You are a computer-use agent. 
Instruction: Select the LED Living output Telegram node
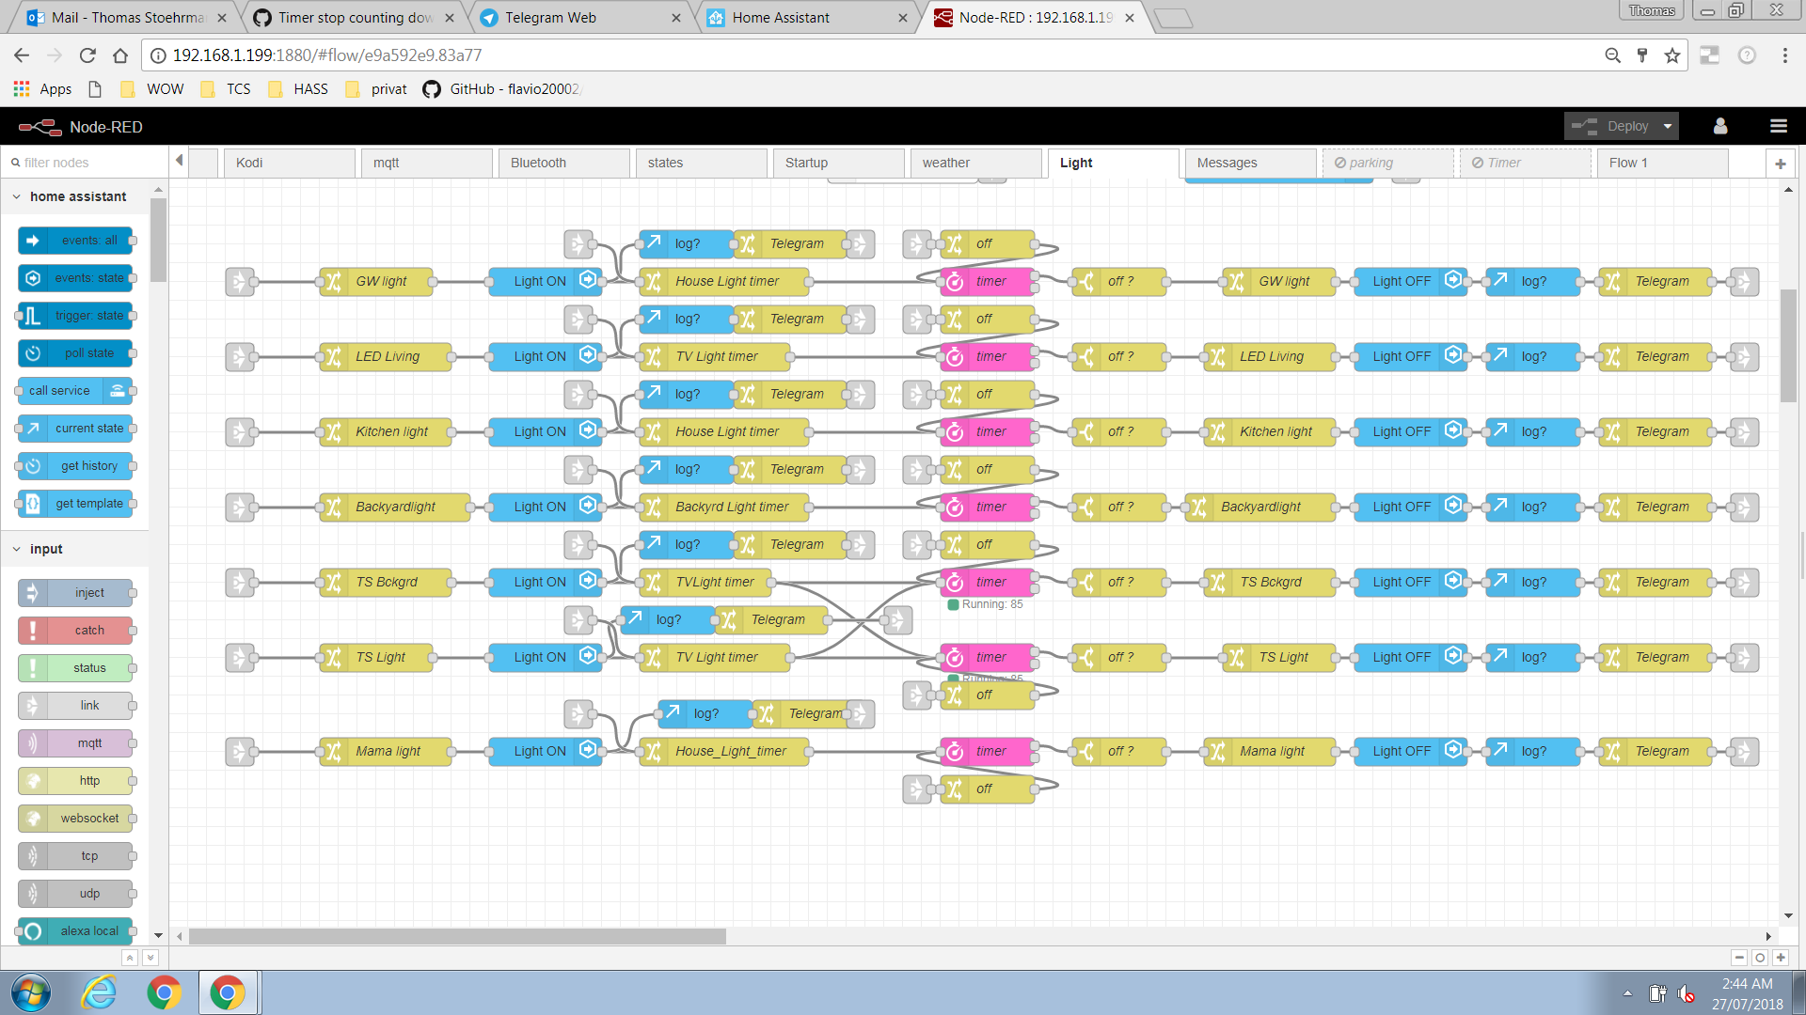click(x=1655, y=356)
